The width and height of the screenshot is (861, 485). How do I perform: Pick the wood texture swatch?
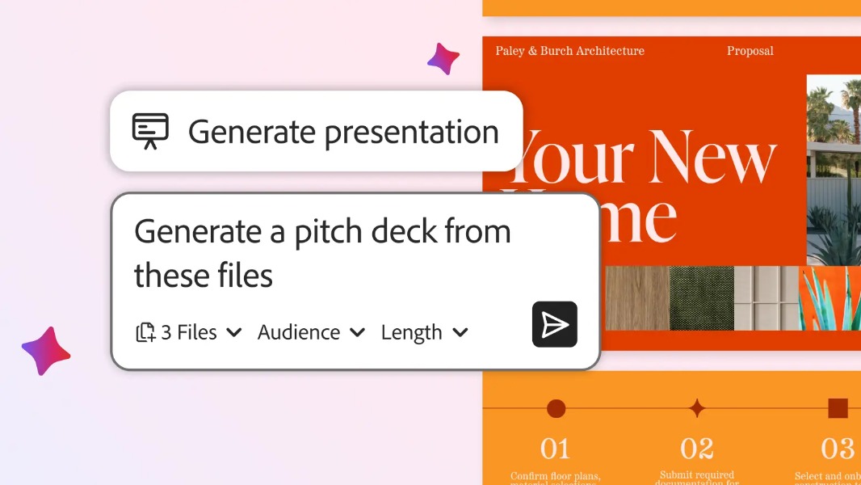pos(635,298)
